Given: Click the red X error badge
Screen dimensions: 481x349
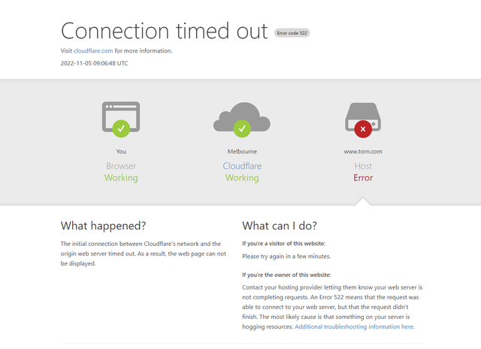Looking at the screenshot, I should pos(363,129).
